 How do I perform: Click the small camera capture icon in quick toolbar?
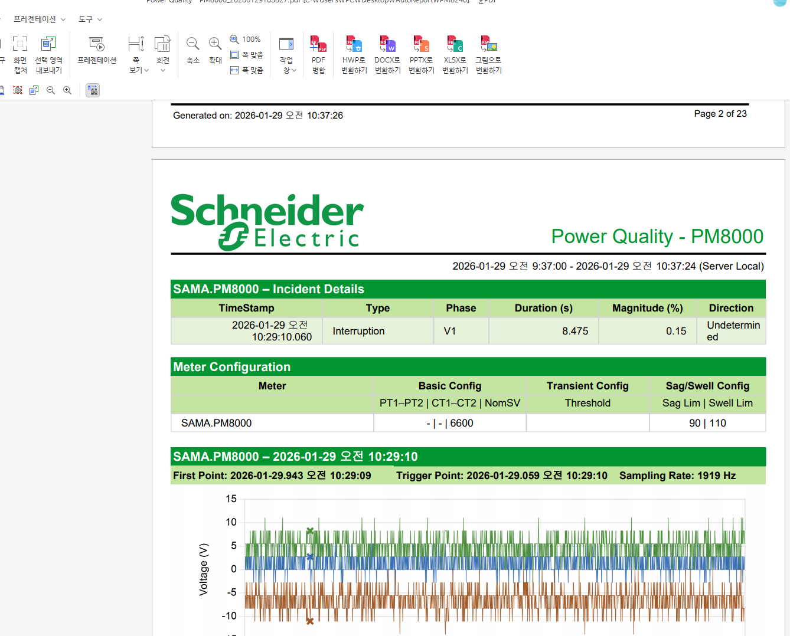click(18, 90)
